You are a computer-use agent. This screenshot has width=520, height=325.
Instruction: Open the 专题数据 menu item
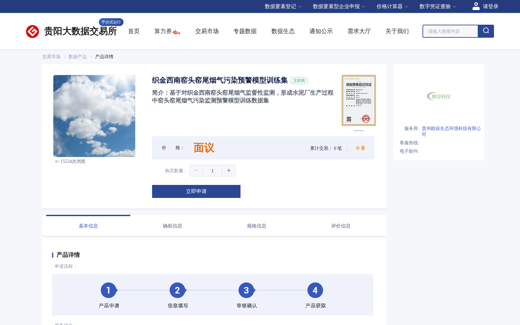(x=245, y=31)
